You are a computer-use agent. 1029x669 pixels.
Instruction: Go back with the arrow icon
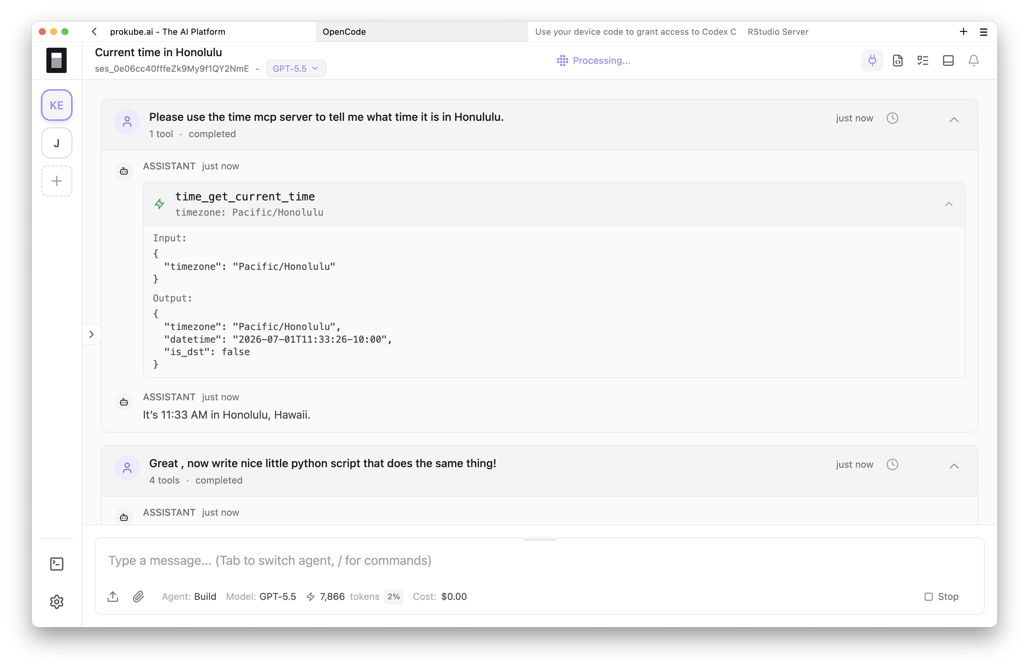click(x=94, y=32)
